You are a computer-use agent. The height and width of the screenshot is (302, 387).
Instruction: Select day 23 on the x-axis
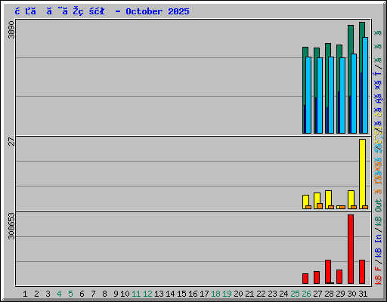[x=272, y=294]
